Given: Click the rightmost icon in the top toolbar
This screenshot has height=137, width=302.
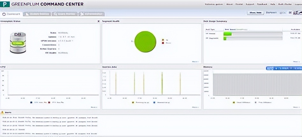Looking at the screenshot, I should pos(299,13).
